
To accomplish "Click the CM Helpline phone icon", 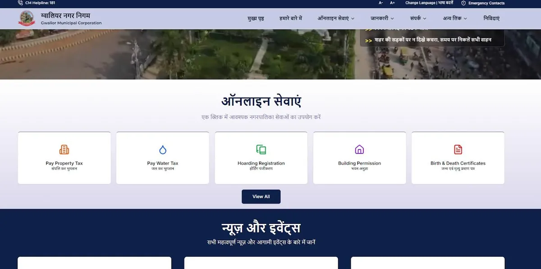I will pos(19,3).
